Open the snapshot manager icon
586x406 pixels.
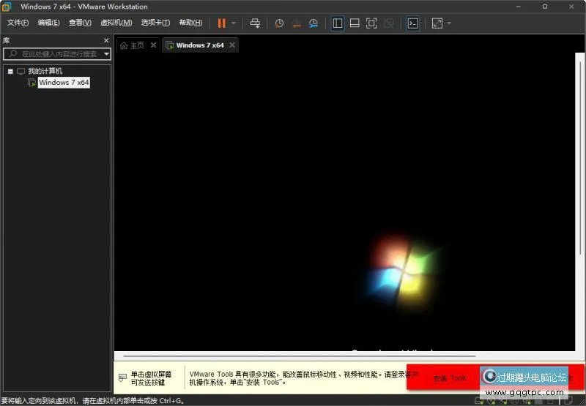314,23
